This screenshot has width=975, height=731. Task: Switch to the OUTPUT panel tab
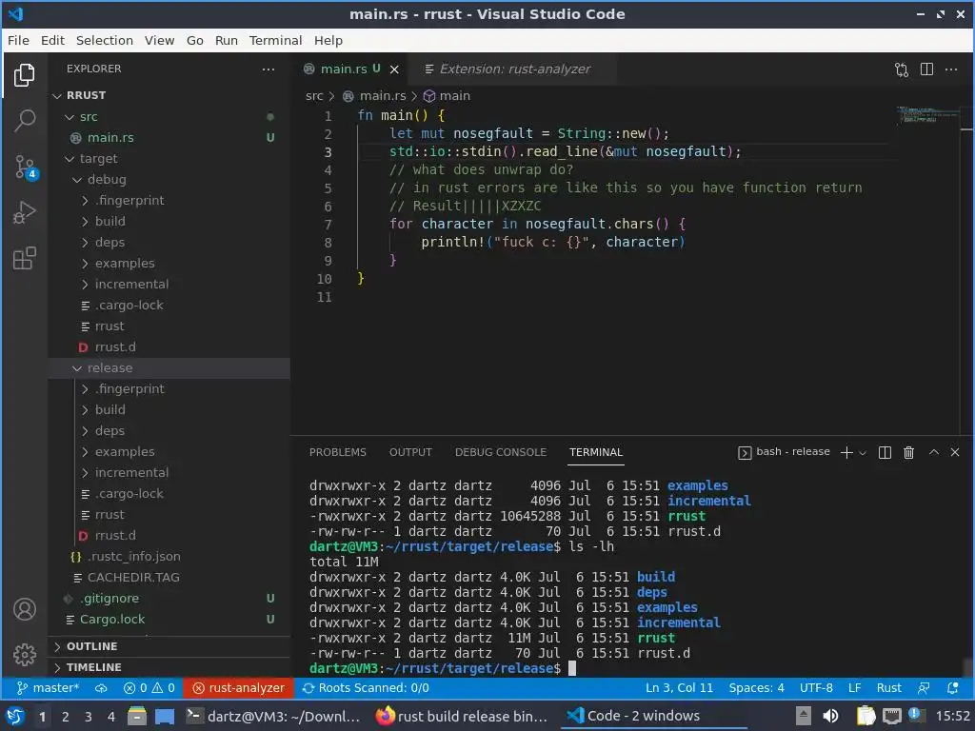[x=410, y=452]
